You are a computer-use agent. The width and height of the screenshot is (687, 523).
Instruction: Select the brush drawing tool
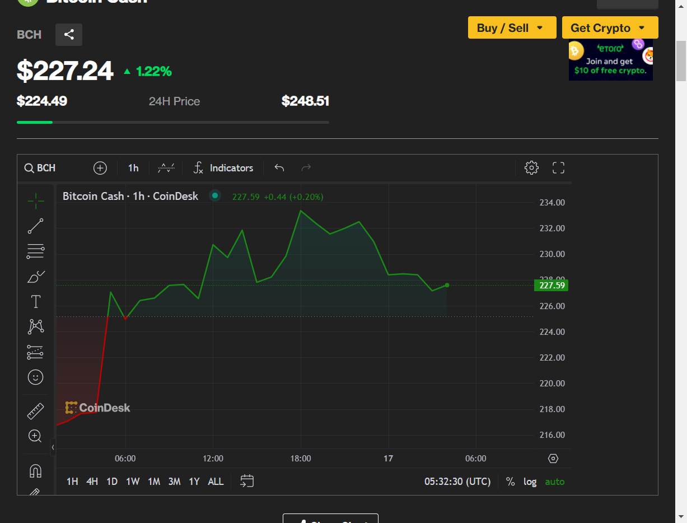36,277
